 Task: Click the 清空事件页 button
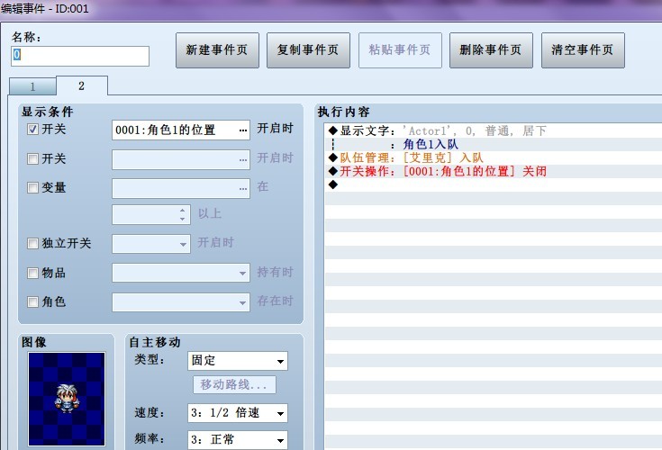[583, 50]
